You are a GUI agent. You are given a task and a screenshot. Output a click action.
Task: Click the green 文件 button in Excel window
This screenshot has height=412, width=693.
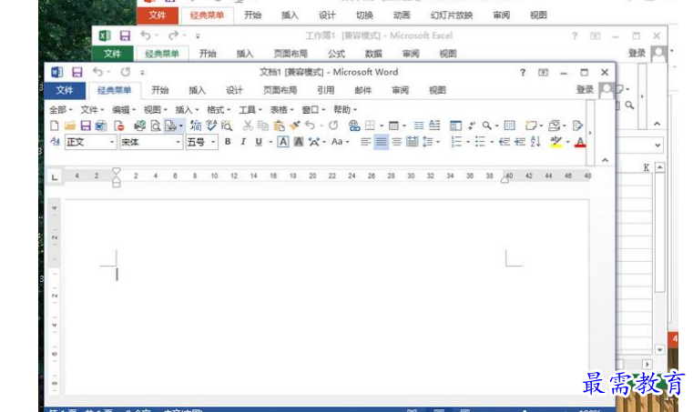coord(112,54)
